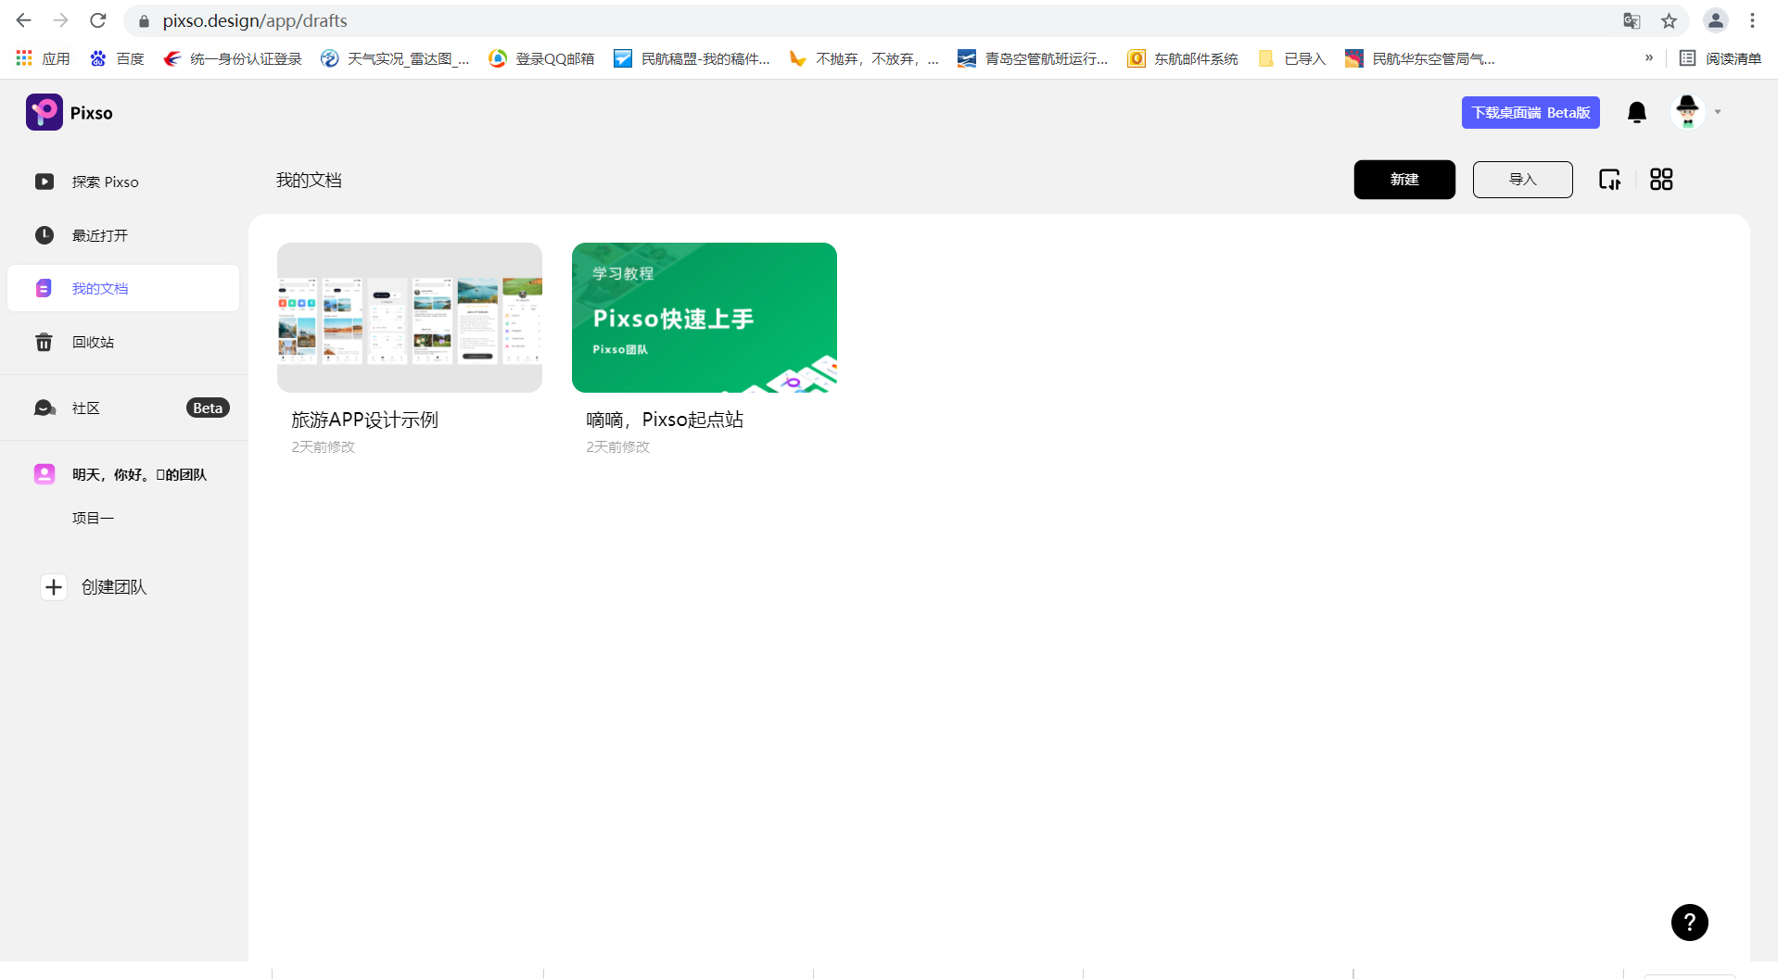Download the desktop Beta version
Screen dimensions: 1778x979
pyautogui.click(x=1530, y=112)
